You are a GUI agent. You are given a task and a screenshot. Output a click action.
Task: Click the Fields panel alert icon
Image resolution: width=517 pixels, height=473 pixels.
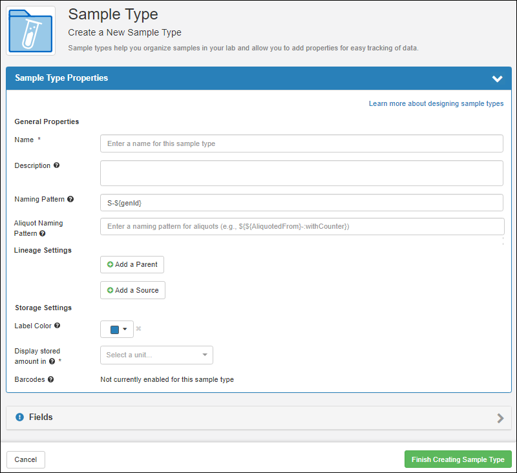tap(20, 417)
